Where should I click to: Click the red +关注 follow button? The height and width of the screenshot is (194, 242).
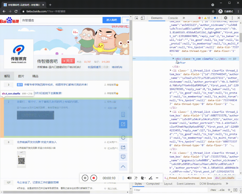(68, 61)
